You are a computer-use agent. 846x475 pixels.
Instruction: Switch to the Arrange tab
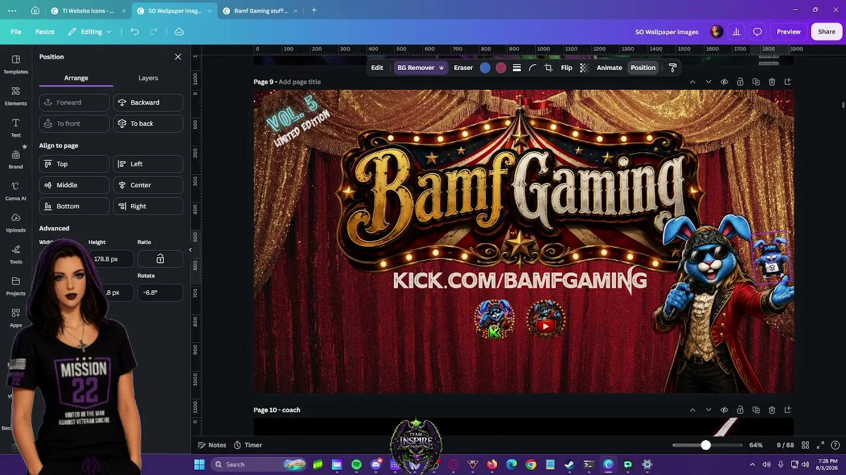[76, 78]
